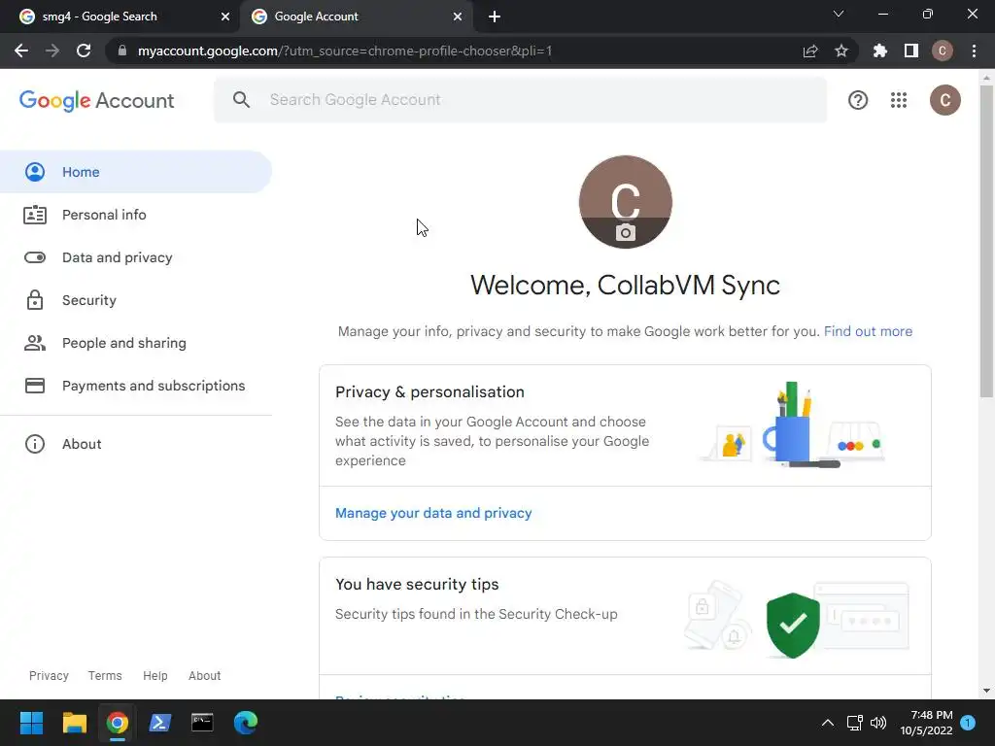Click the About footer link
Screen dimensions: 995x746
pyautogui.click(x=204, y=676)
